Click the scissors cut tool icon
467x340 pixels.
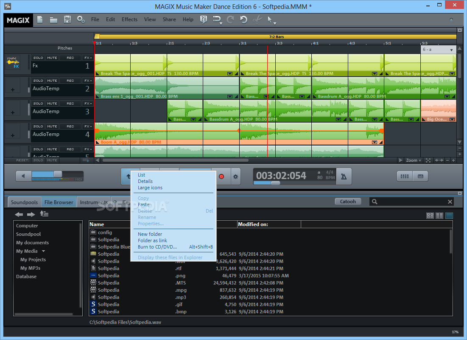257,19
